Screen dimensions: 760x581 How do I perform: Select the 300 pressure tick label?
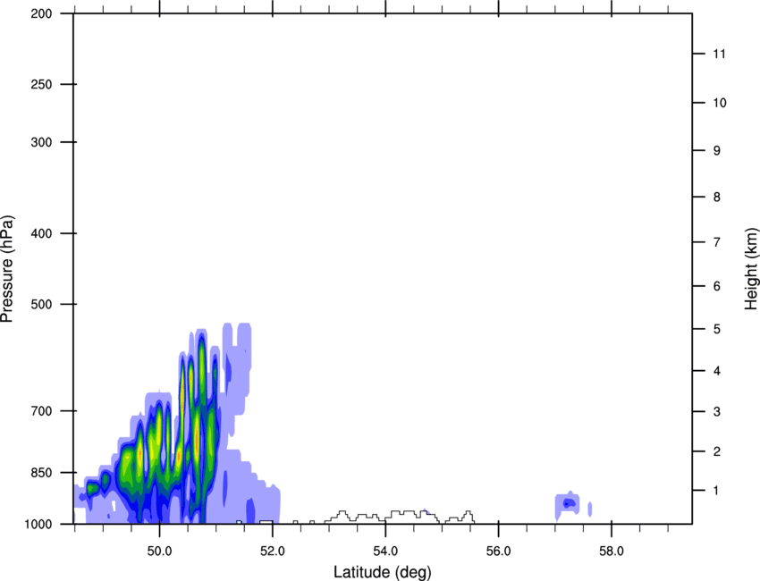(x=41, y=142)
